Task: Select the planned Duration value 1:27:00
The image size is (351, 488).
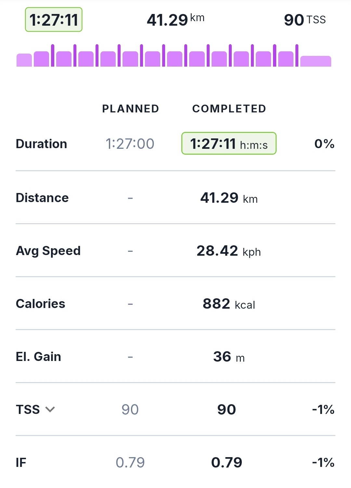Action: (130, 144)
